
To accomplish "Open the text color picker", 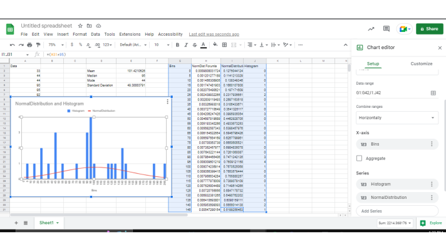I will coord(204,45).
